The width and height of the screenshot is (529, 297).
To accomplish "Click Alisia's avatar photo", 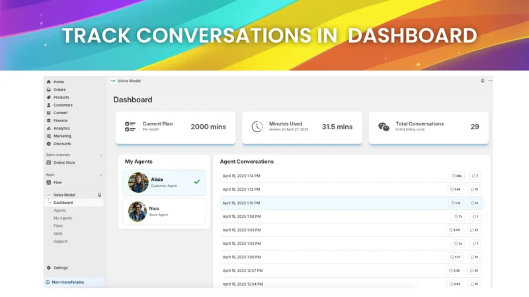I will coord(138,183).
